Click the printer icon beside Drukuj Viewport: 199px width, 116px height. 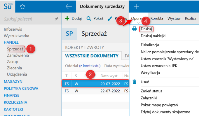(x=135, y=29)
